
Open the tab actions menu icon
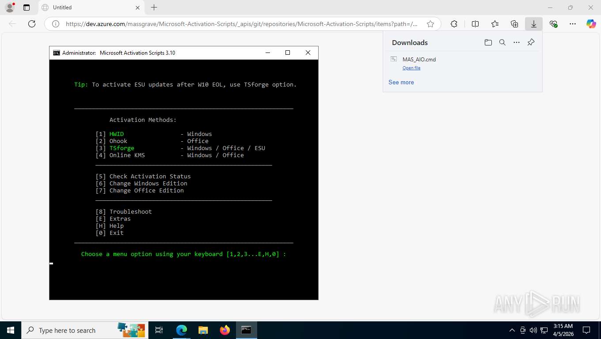click(x=27, y=8)
